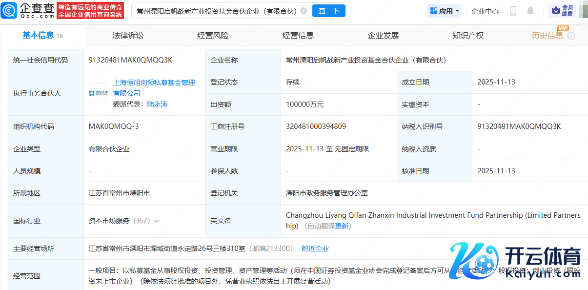588x290 pixels.
Task: Click the 附近企业 nearby companies link
Action: tap(315, 249)
